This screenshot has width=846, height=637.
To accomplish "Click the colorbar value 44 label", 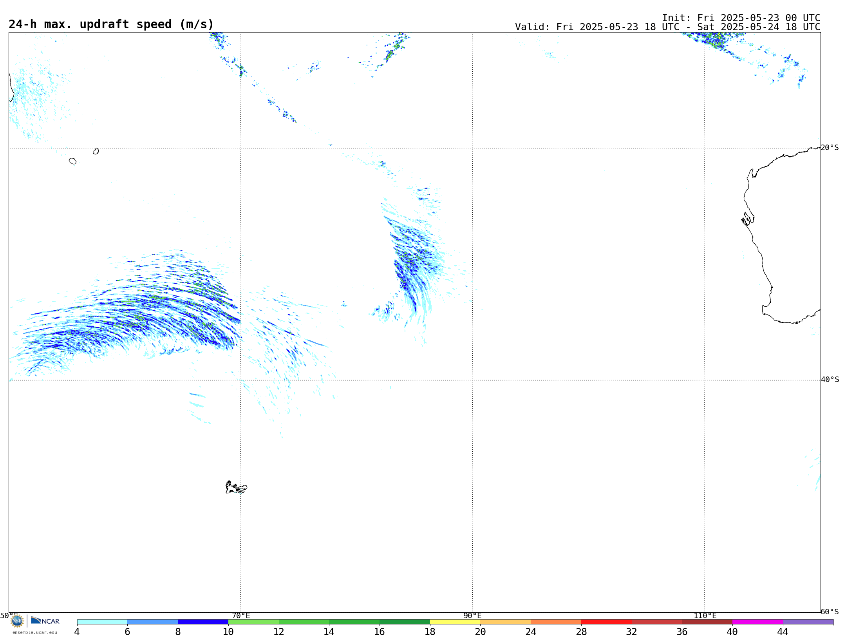I will pyautogui.click(x=783, y=632).
